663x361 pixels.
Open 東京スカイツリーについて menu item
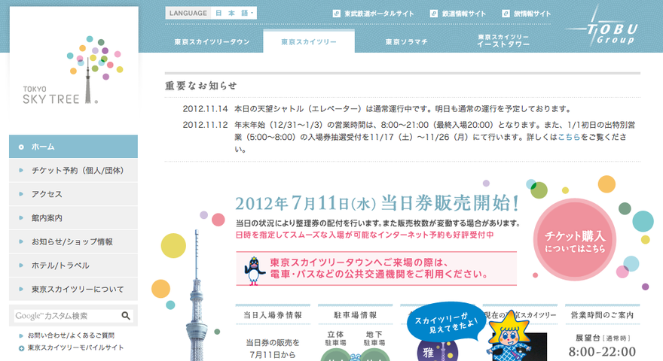pos(73,290)
